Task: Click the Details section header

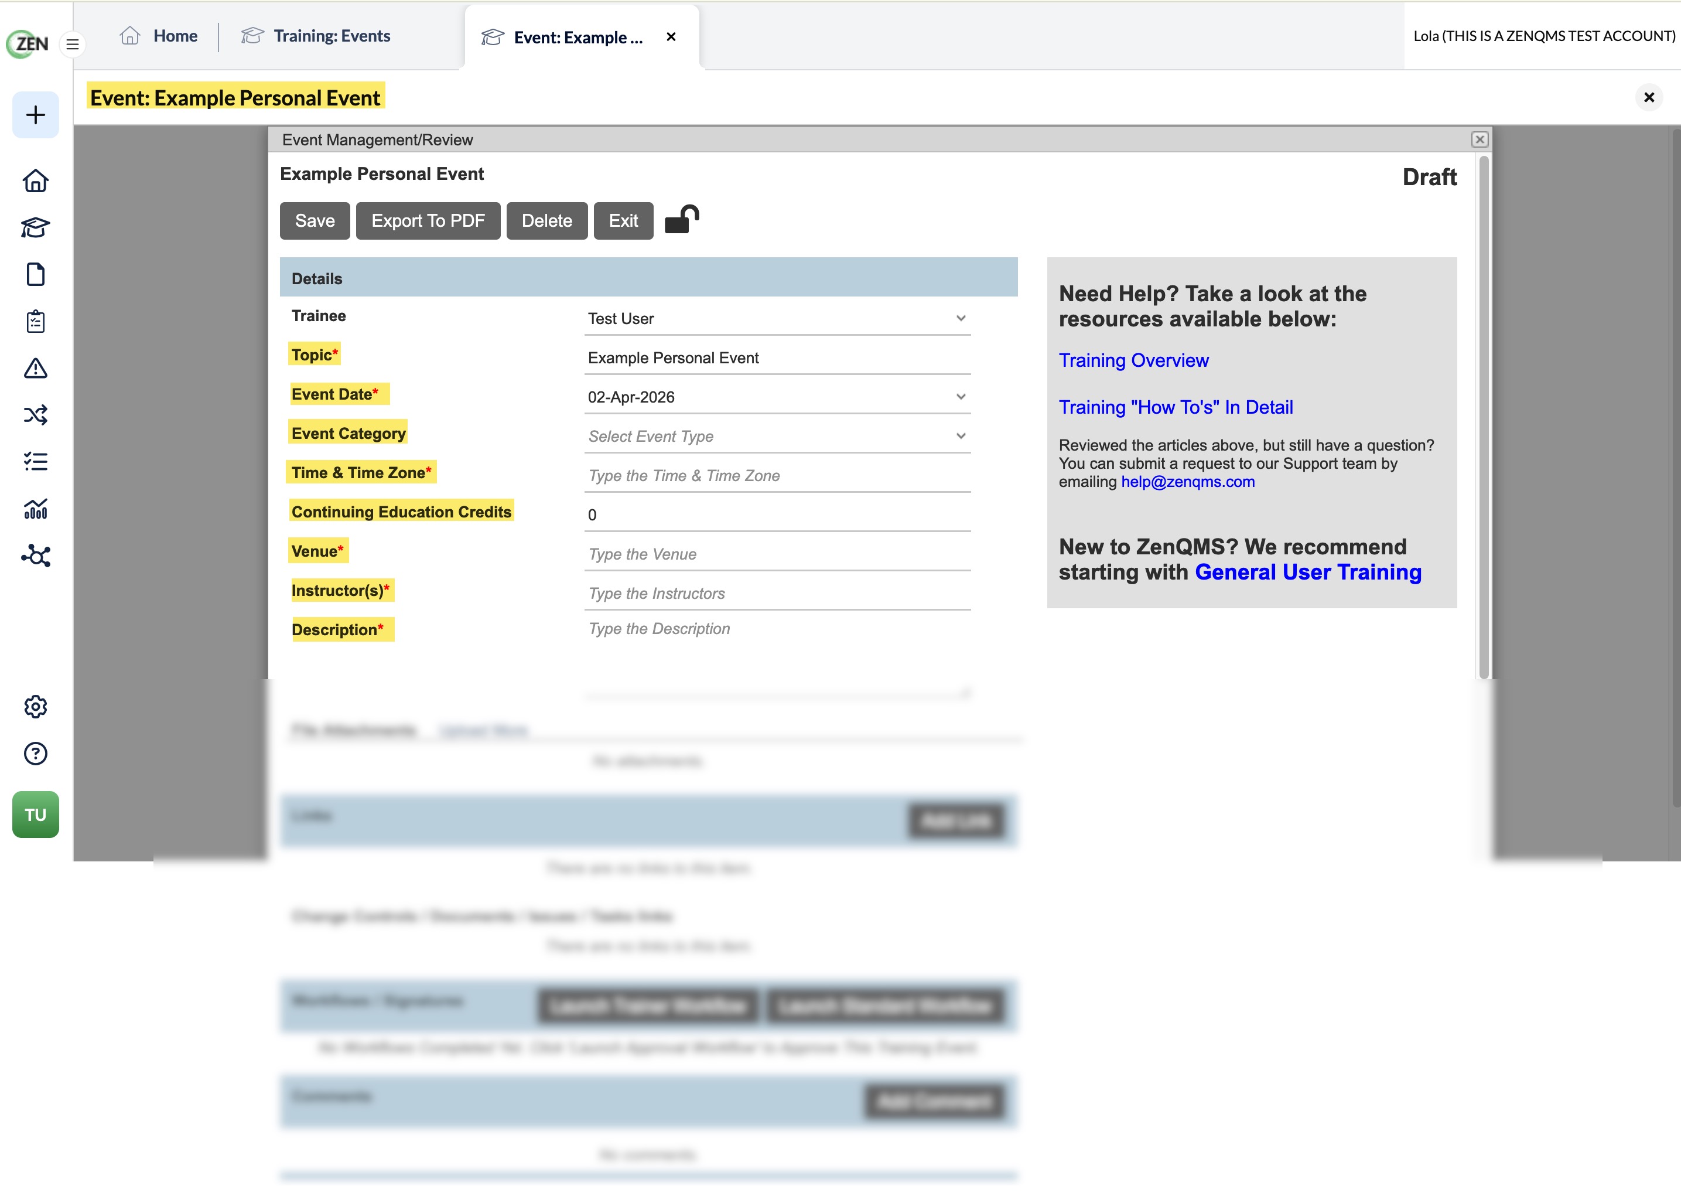Action: (x=648, y=278)
